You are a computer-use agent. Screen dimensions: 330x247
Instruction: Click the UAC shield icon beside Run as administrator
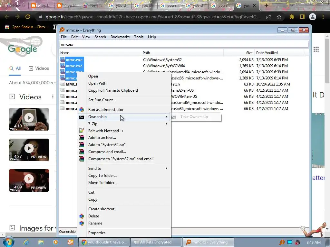click(82, 110)
